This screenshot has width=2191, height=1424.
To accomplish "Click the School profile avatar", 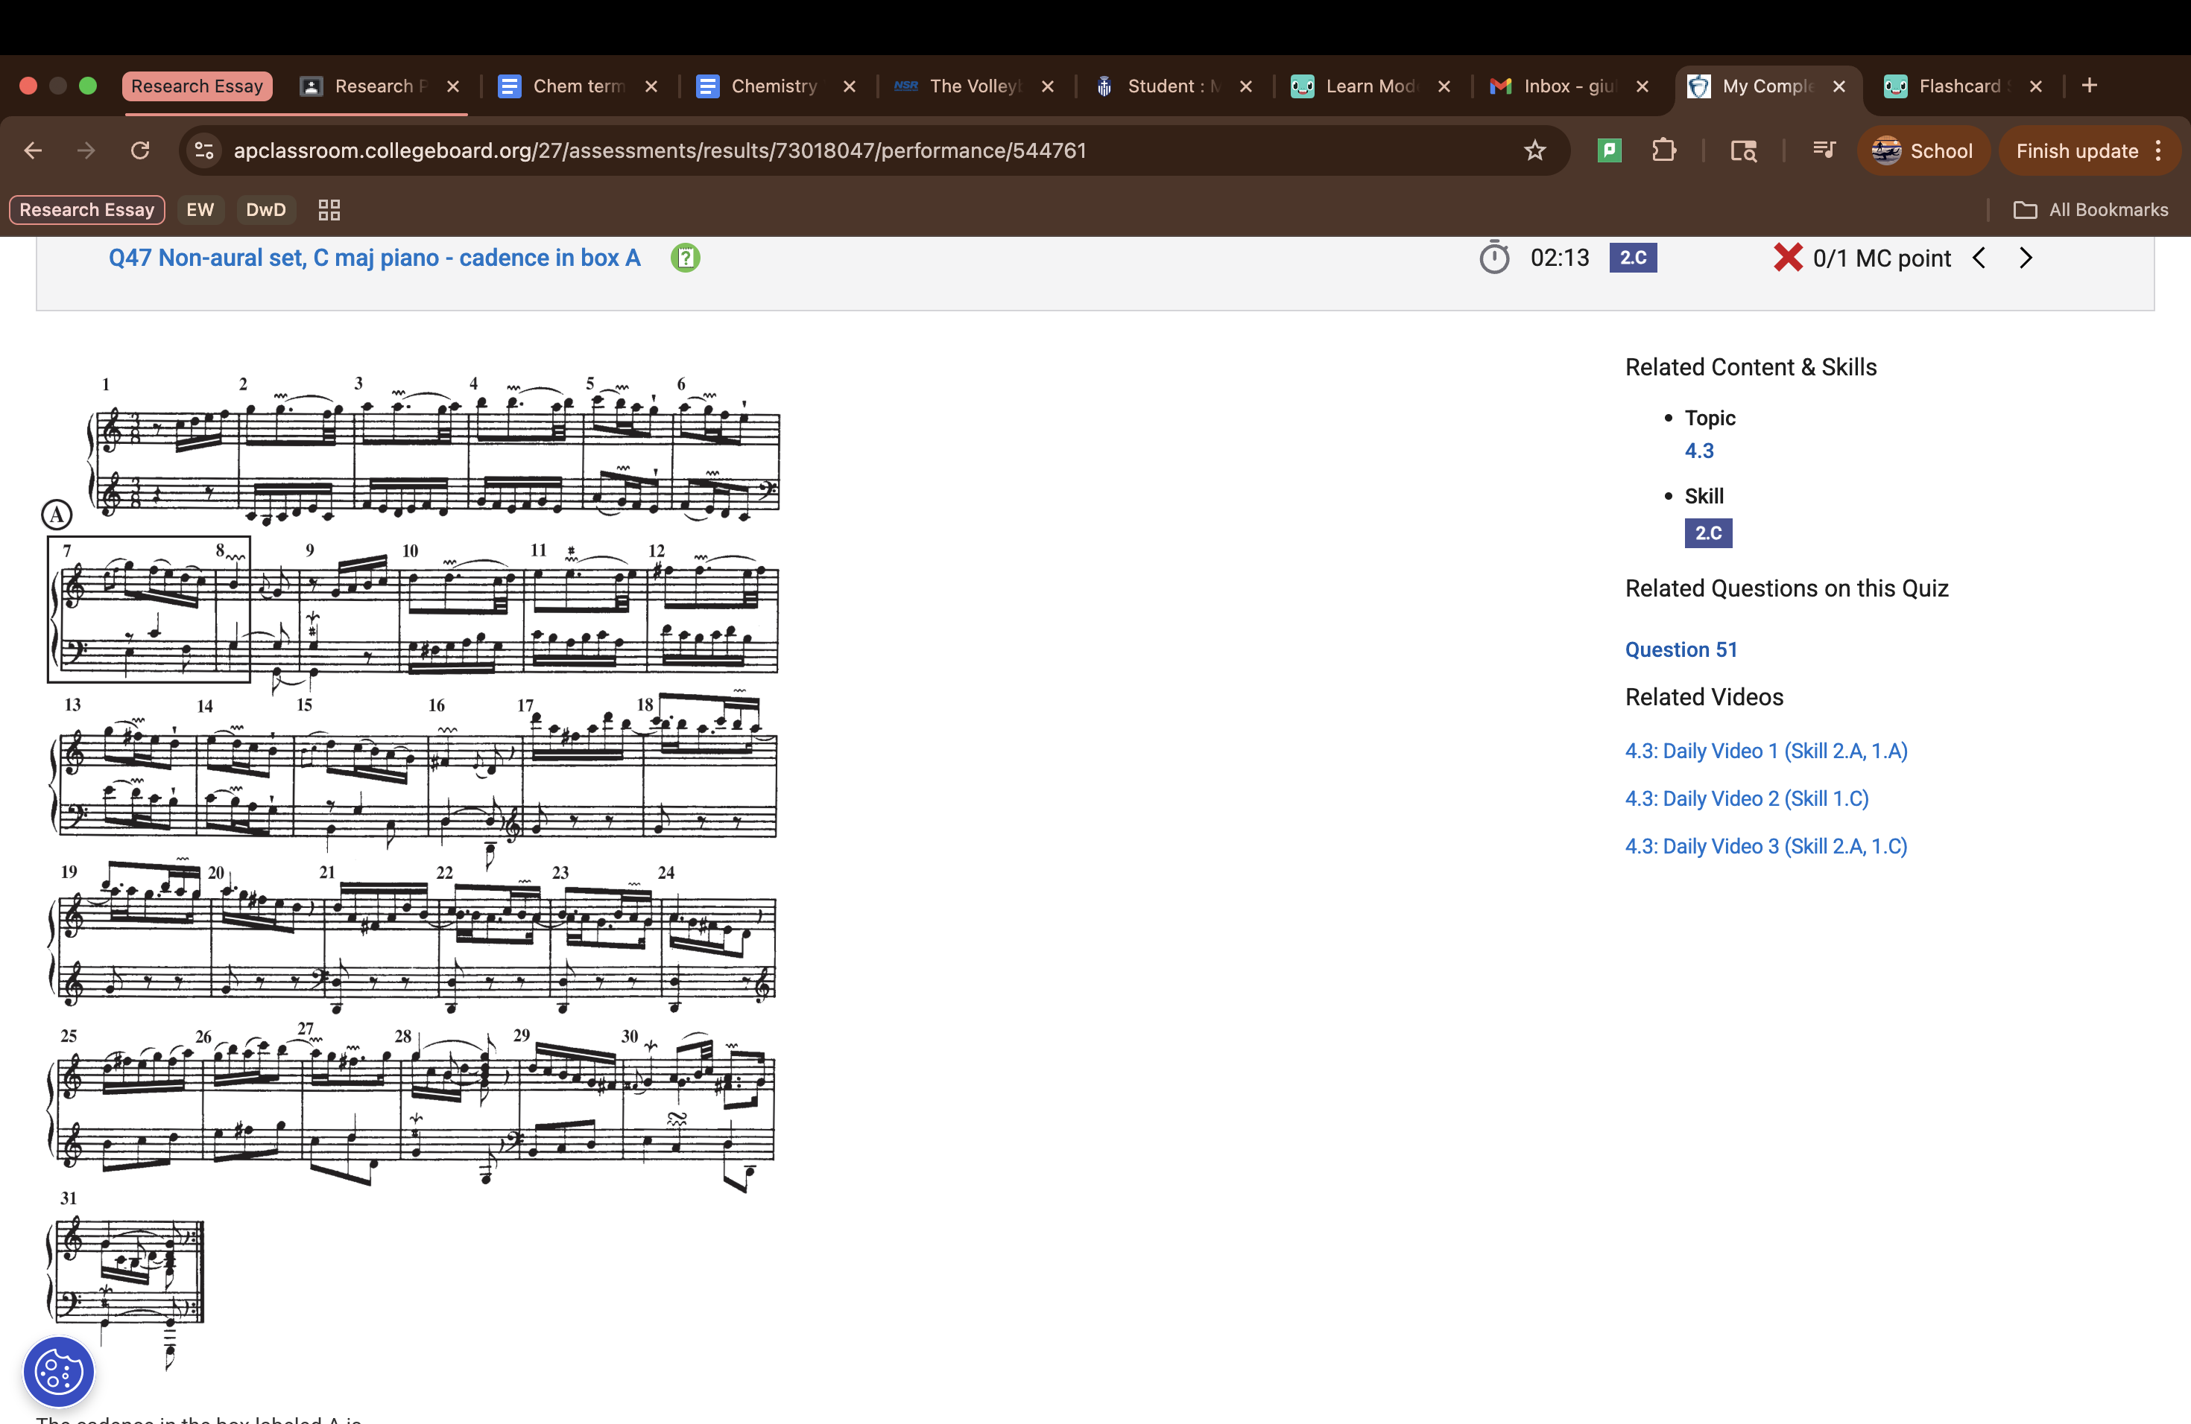I will 1886,150.
